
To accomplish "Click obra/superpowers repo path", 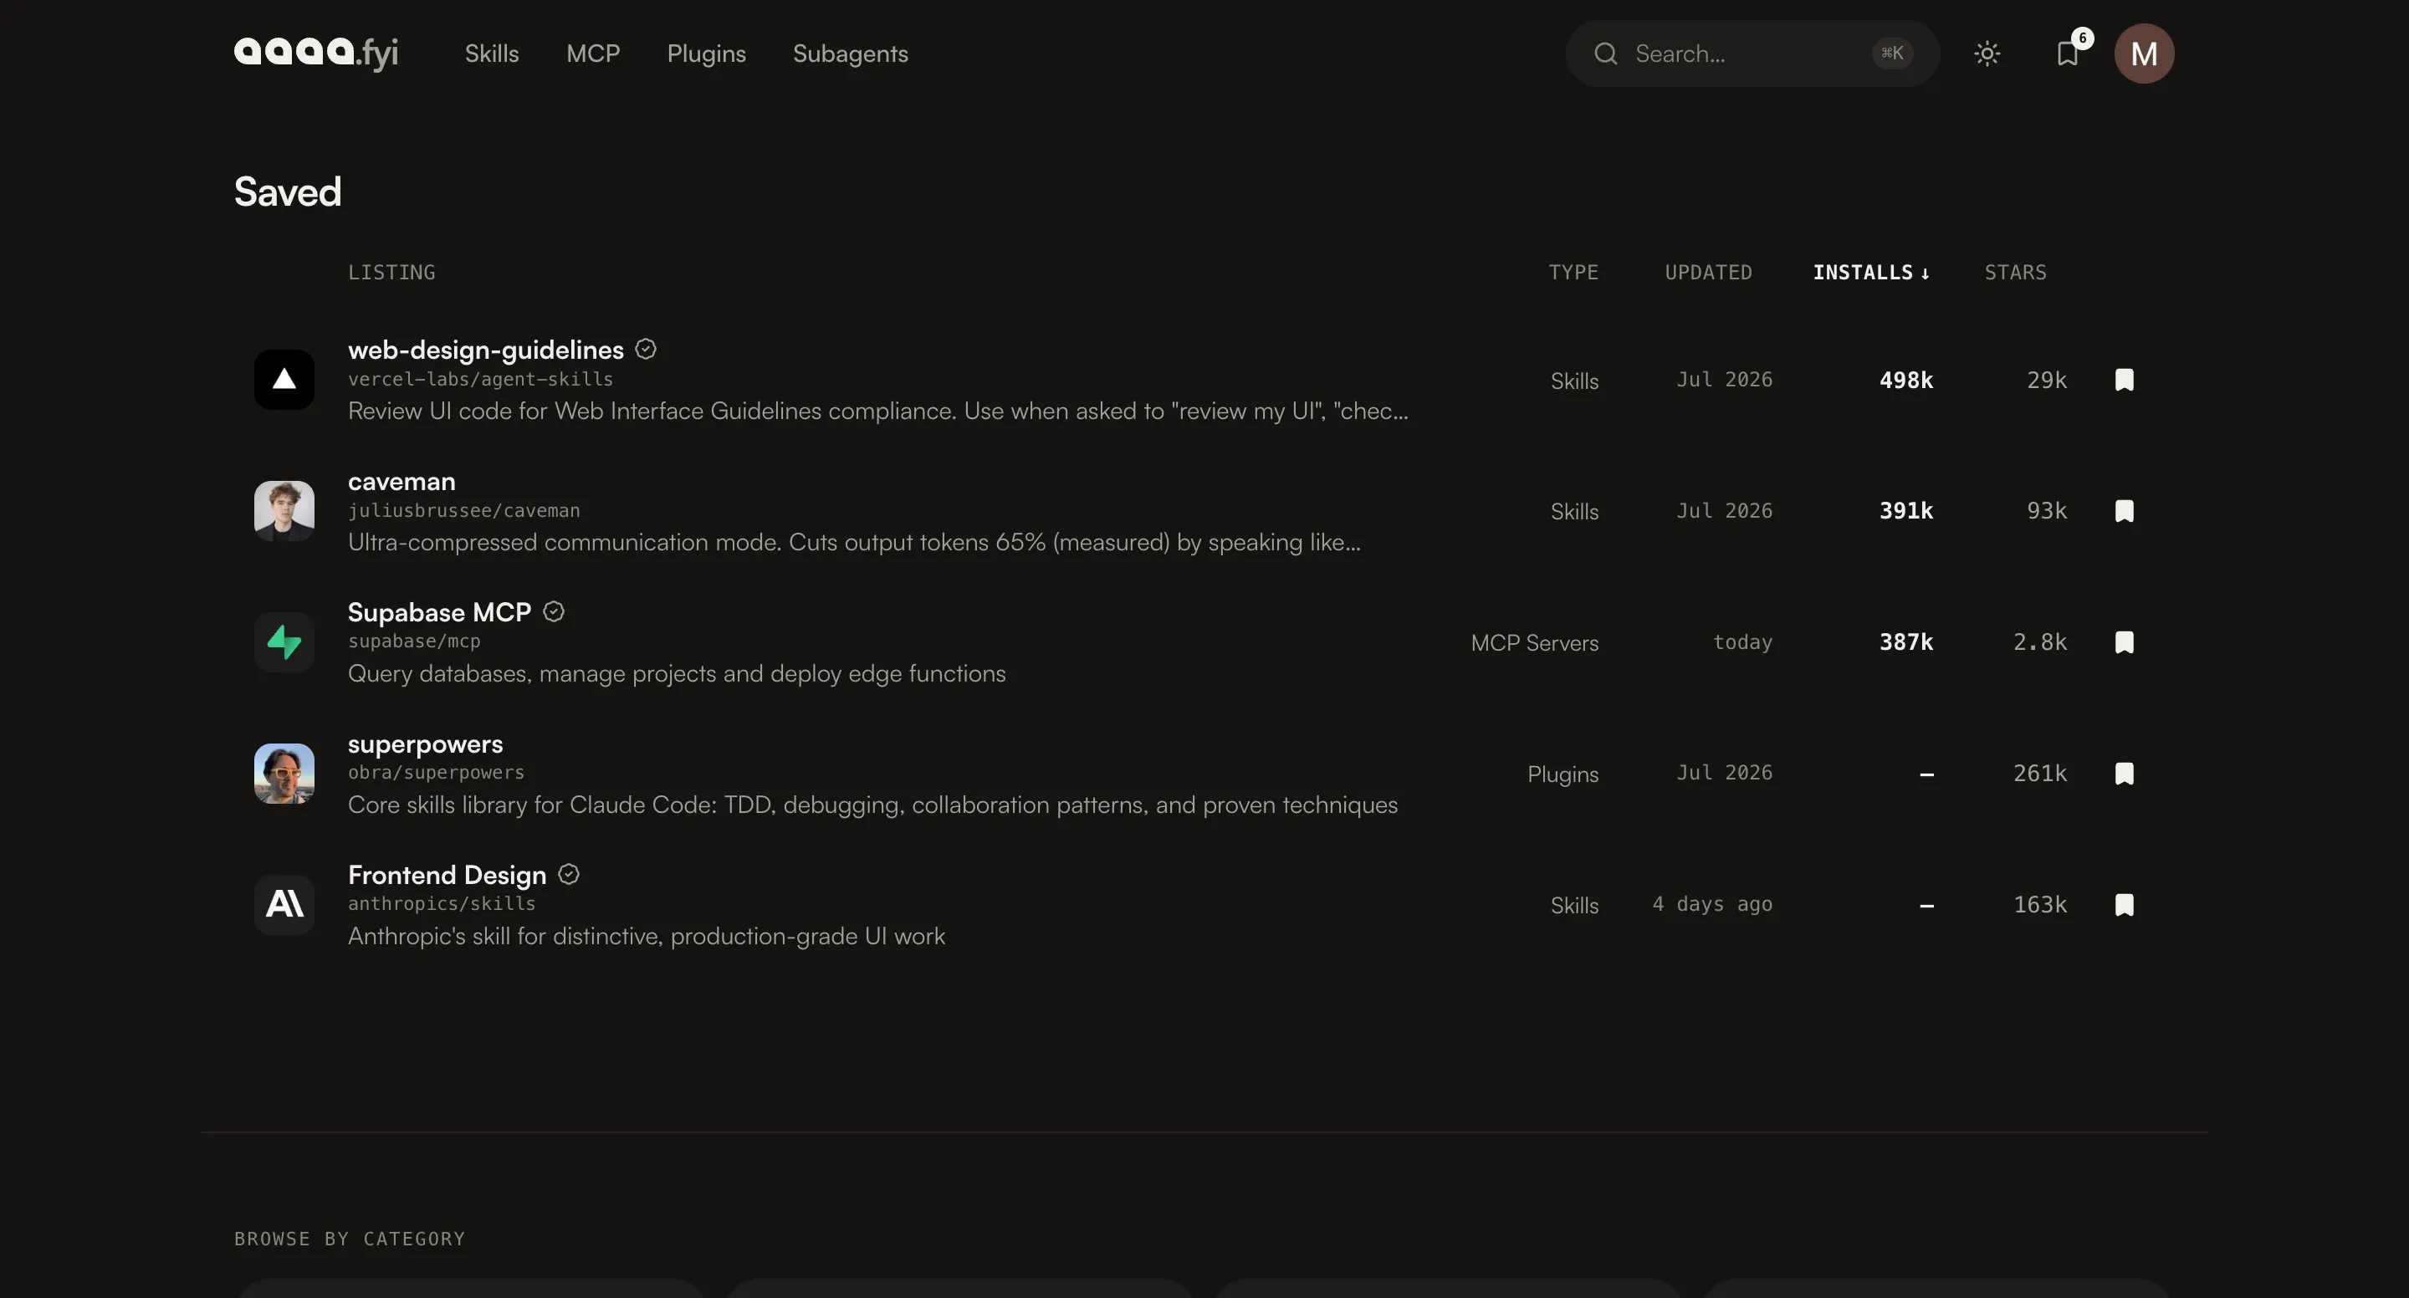I will 436,773.
